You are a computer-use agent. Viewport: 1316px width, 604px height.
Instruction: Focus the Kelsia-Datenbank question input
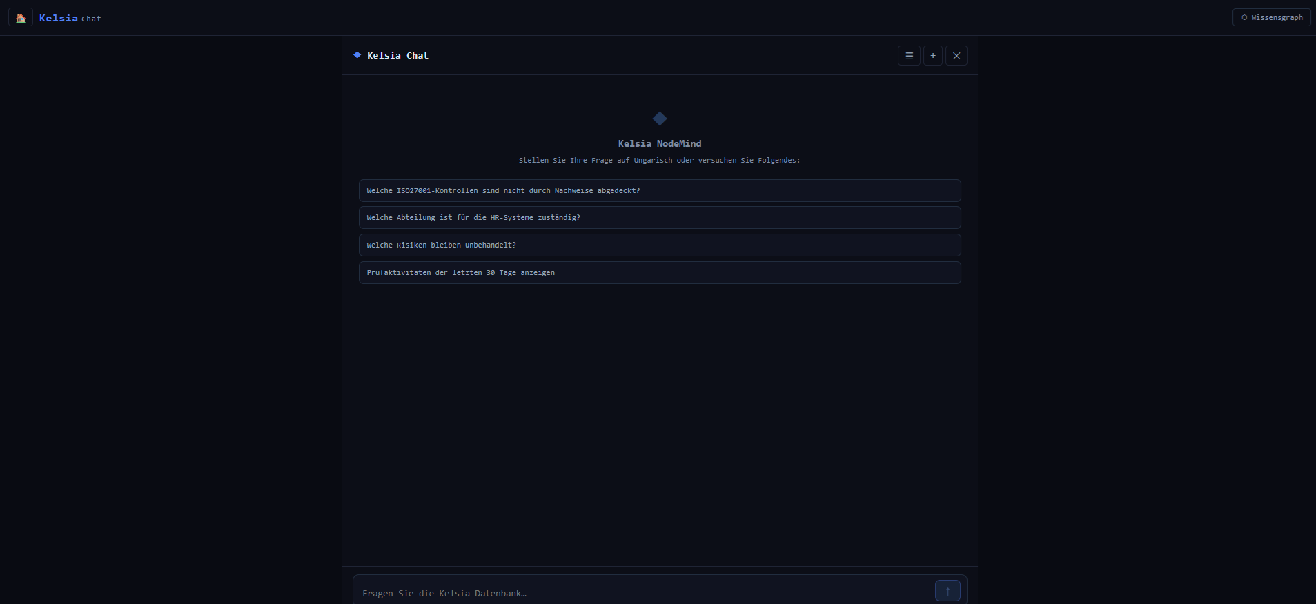tap(645, 592)
